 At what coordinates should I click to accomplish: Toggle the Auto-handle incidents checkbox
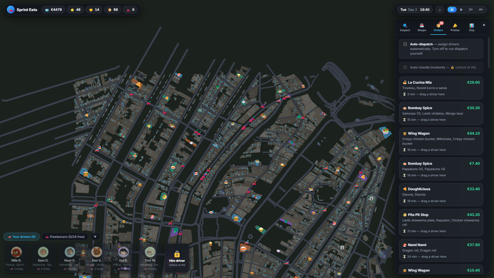pos(405,67)
